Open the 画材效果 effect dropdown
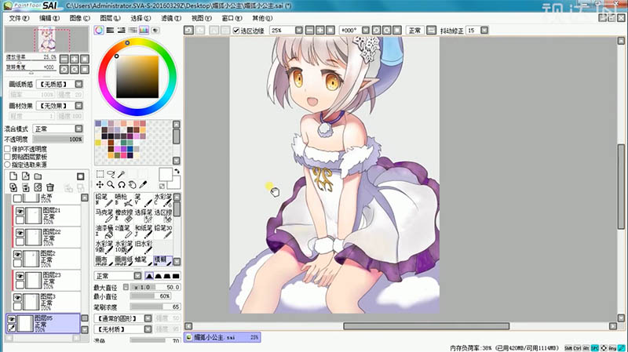The image size is (628, 352). click(x=79, y=106)
